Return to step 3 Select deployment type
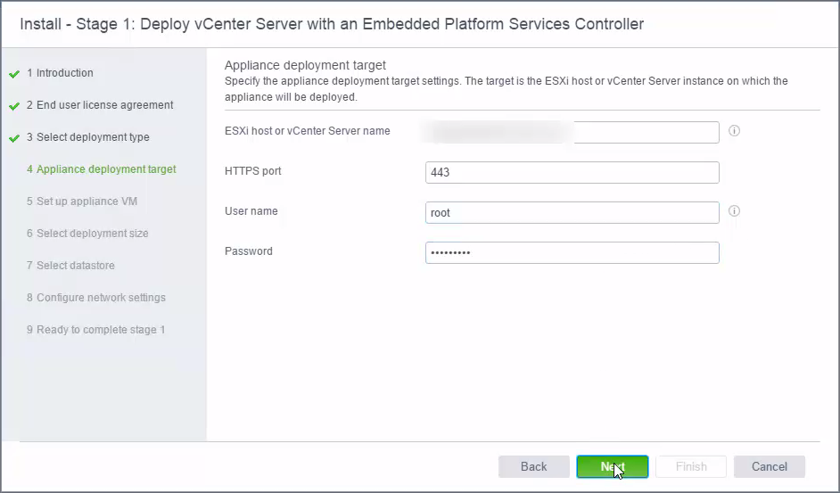This screenshot has width=840, height=493. [x=88, y=137]
